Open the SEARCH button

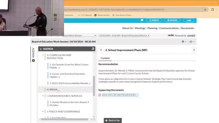coord(154,20)
